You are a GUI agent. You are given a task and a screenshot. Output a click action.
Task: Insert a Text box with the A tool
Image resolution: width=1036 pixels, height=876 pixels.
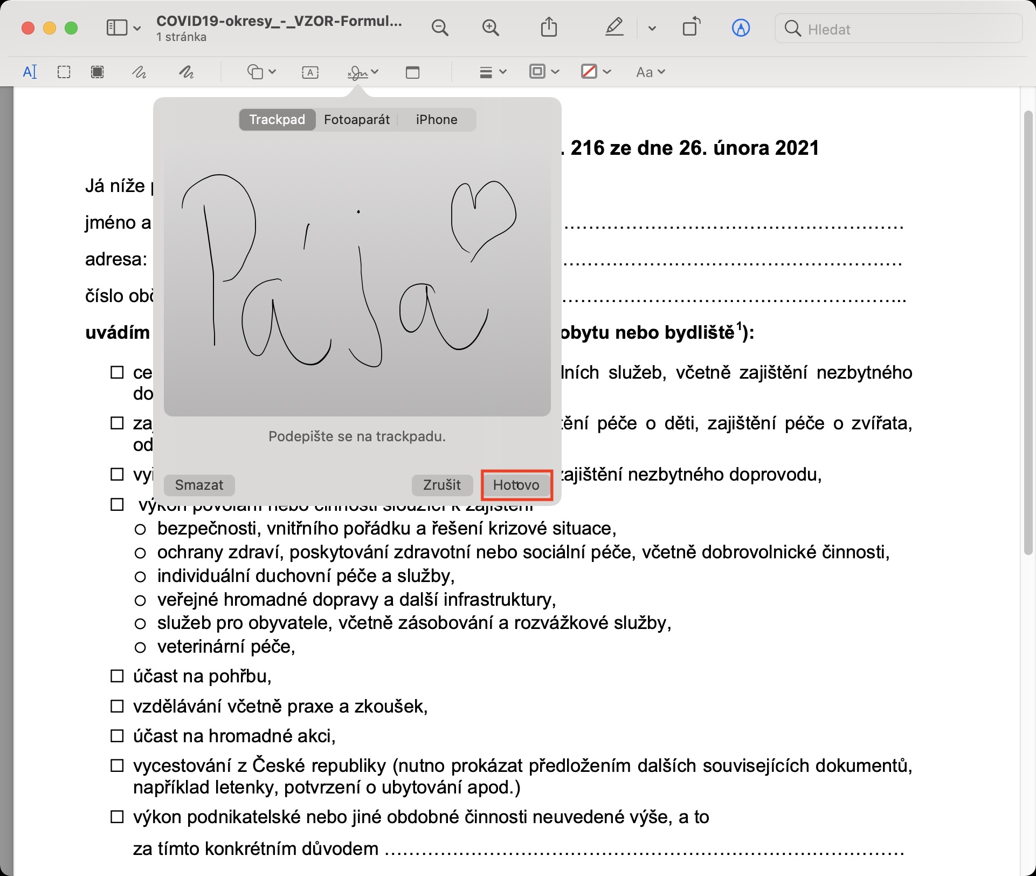(310, 72)
